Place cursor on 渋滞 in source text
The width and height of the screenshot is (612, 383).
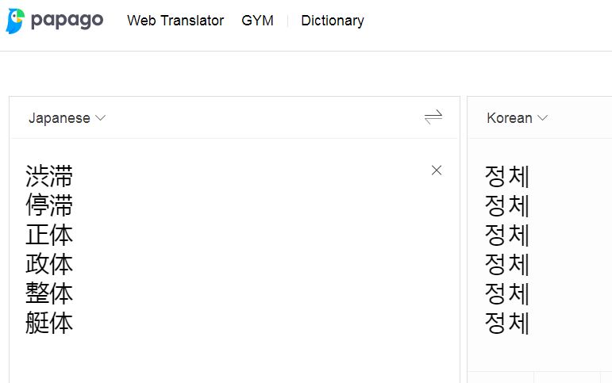click(x=49, y=176)
